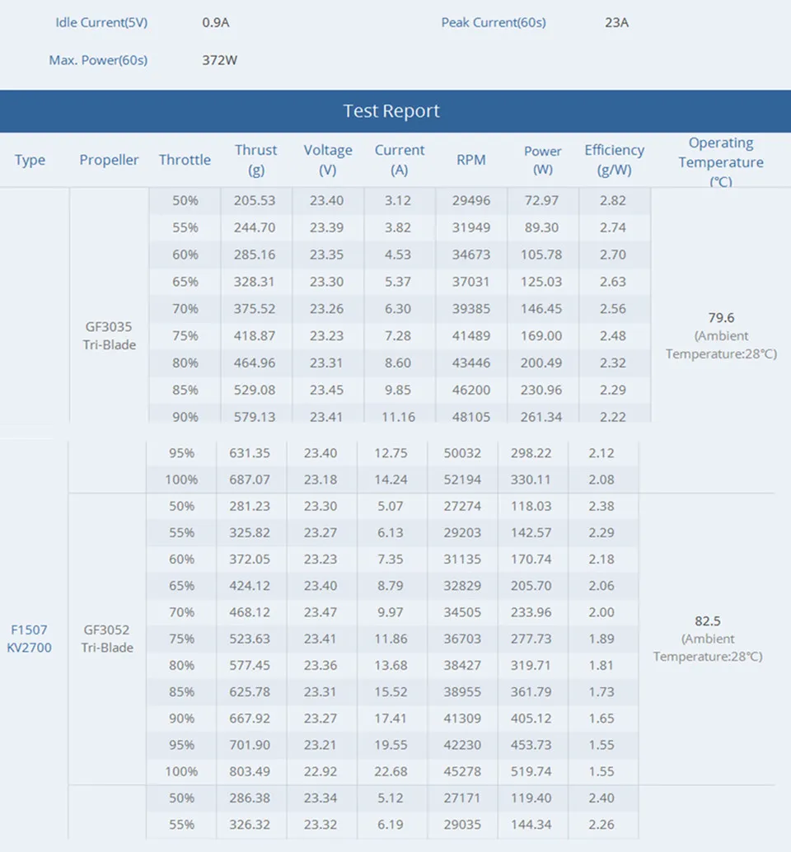Click the "GF3035 Tri-Blade" propeller cell
The height and width of the screenshot is (852, 791).
point(110,336)
